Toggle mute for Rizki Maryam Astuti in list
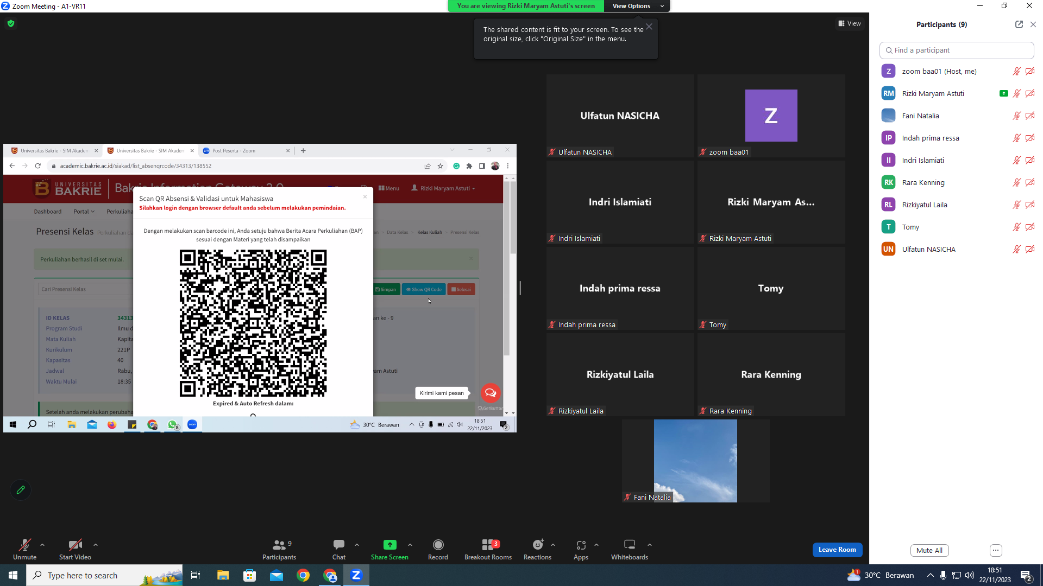Screen dimensions: 1043x586 click(x=1016, y=93)
